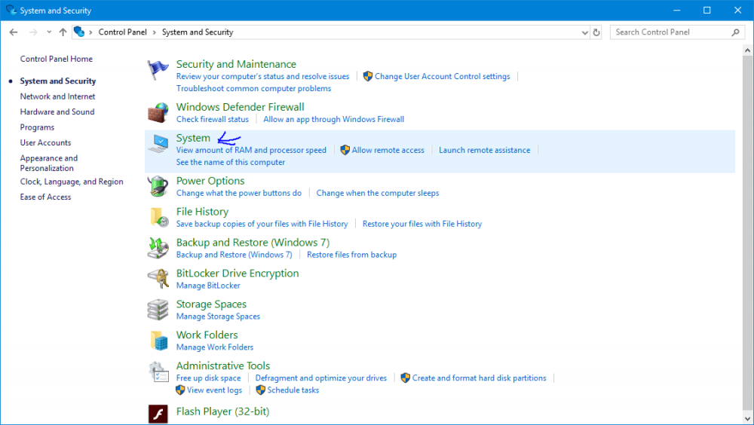Click the System computer monitor icon
754x425 pixels.
(158, 144)
